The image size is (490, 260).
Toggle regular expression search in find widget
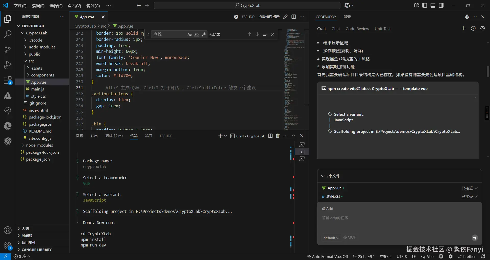click(x=203, y=34)
